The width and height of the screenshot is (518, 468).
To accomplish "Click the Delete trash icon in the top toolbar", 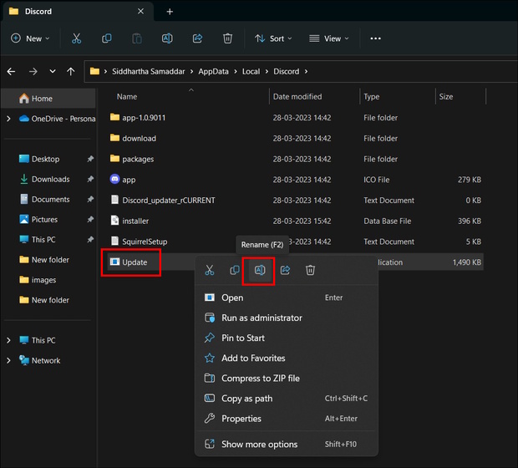I will 227,38.
